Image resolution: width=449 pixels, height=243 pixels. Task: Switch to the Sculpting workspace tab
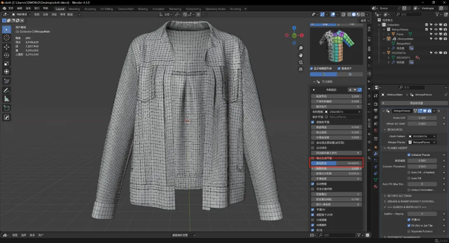pyautogui.click(x=90, y=9)
